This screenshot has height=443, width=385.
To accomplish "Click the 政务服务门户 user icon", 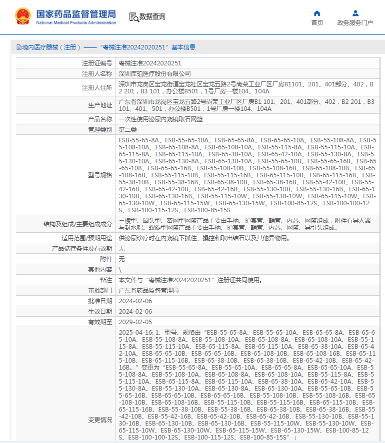I will (355, 13).
